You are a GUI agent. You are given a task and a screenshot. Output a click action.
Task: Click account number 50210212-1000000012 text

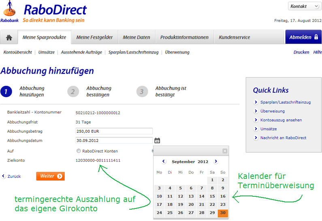tap(98, 113)
